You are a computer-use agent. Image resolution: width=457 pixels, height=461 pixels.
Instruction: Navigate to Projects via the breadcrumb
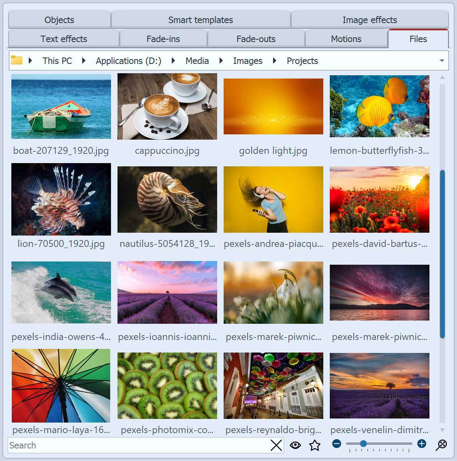(302, 60)
